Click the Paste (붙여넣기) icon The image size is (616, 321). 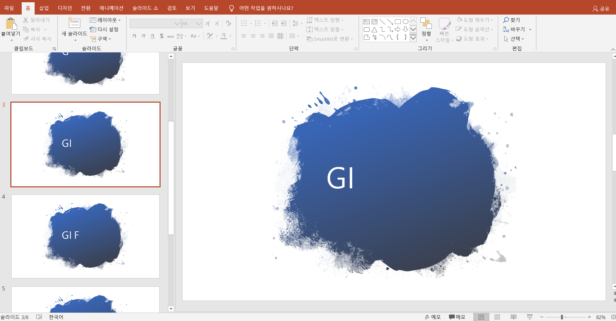11,24
